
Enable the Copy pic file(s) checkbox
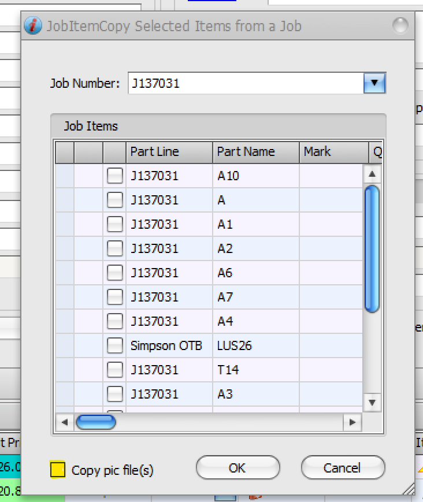coord(58,470)
